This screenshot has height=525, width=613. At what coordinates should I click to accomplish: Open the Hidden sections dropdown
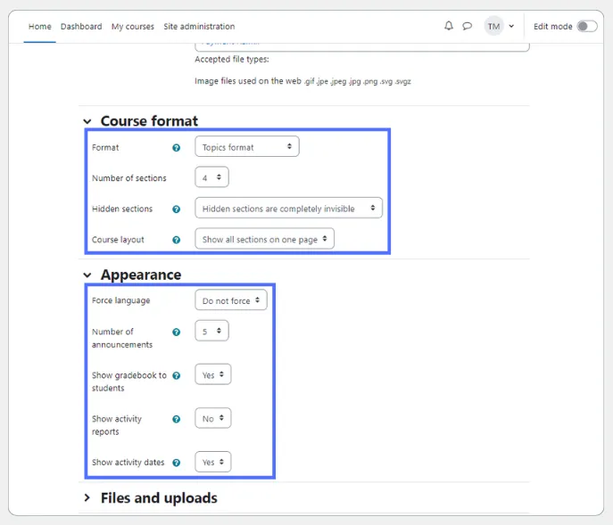click(x=288, y=208)
